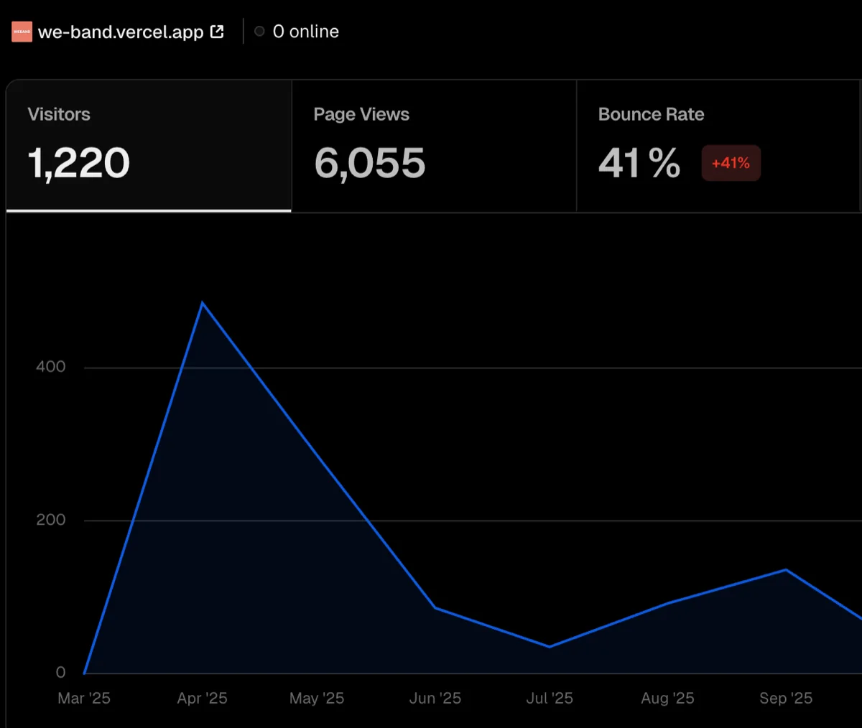Open the external link icon beside we-band.vercel.app
Viewport: 862px width, 728px height.
[x=217, y=32]
